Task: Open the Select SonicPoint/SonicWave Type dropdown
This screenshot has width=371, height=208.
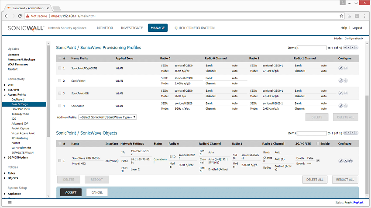Action: click(x=107, y=117)
